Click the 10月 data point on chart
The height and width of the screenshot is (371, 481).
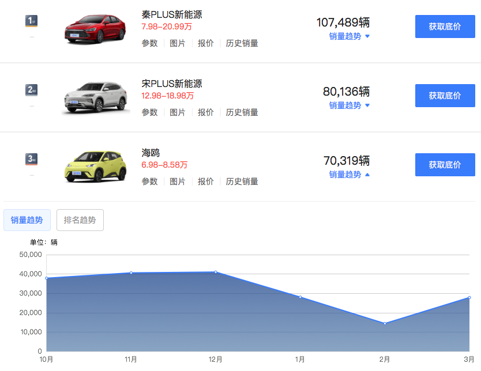point(47,278)
